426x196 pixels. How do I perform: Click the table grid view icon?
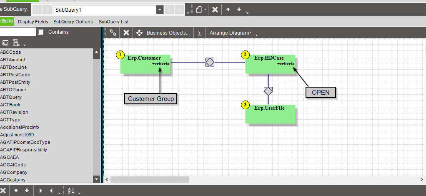coord(5,43)
